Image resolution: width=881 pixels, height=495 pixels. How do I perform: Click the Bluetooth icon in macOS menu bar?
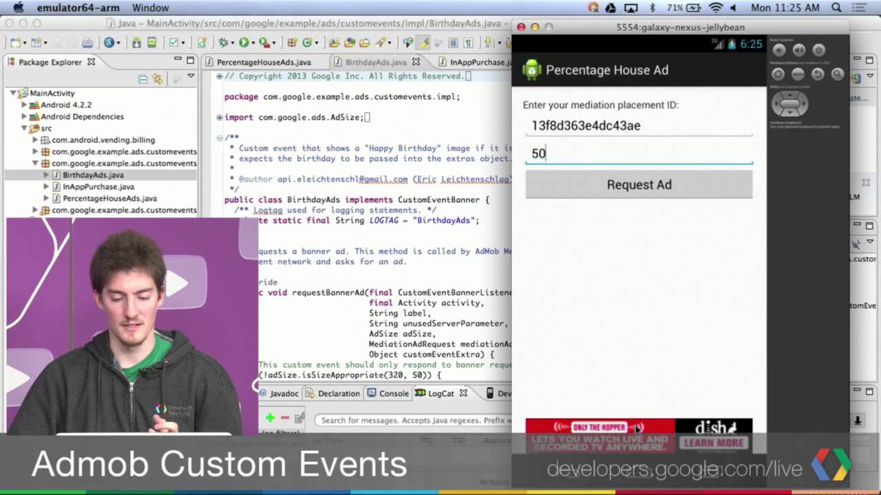click(x=651, y=8)
